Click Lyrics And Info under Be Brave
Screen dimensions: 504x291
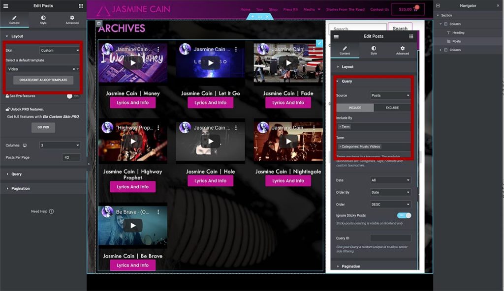click(x=132, y=265)
